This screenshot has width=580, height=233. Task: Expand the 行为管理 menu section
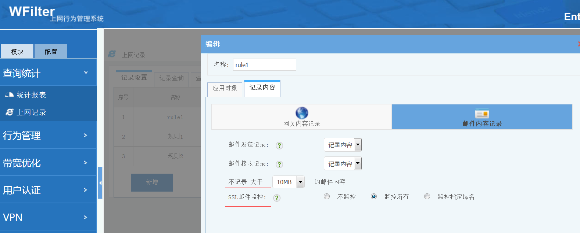(48, 135)
